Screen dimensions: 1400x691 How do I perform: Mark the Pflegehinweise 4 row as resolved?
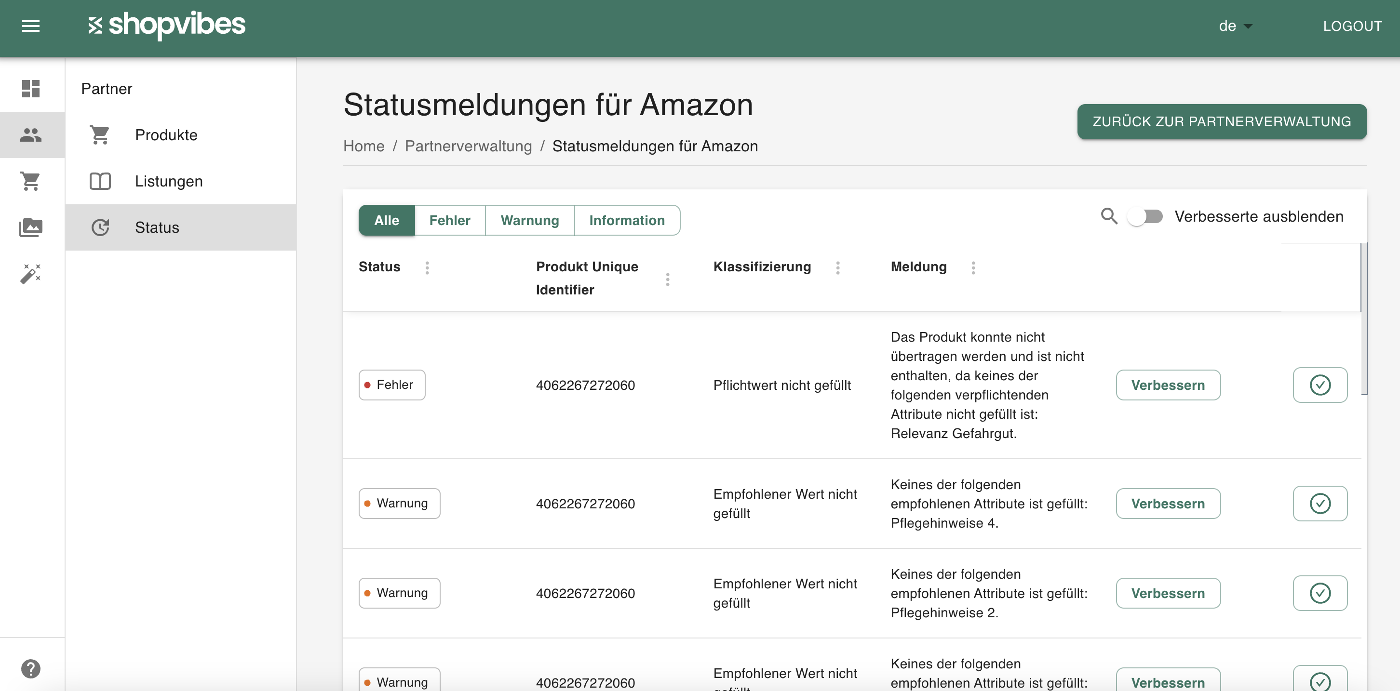pyautogui.click(x=1320, y=503)
